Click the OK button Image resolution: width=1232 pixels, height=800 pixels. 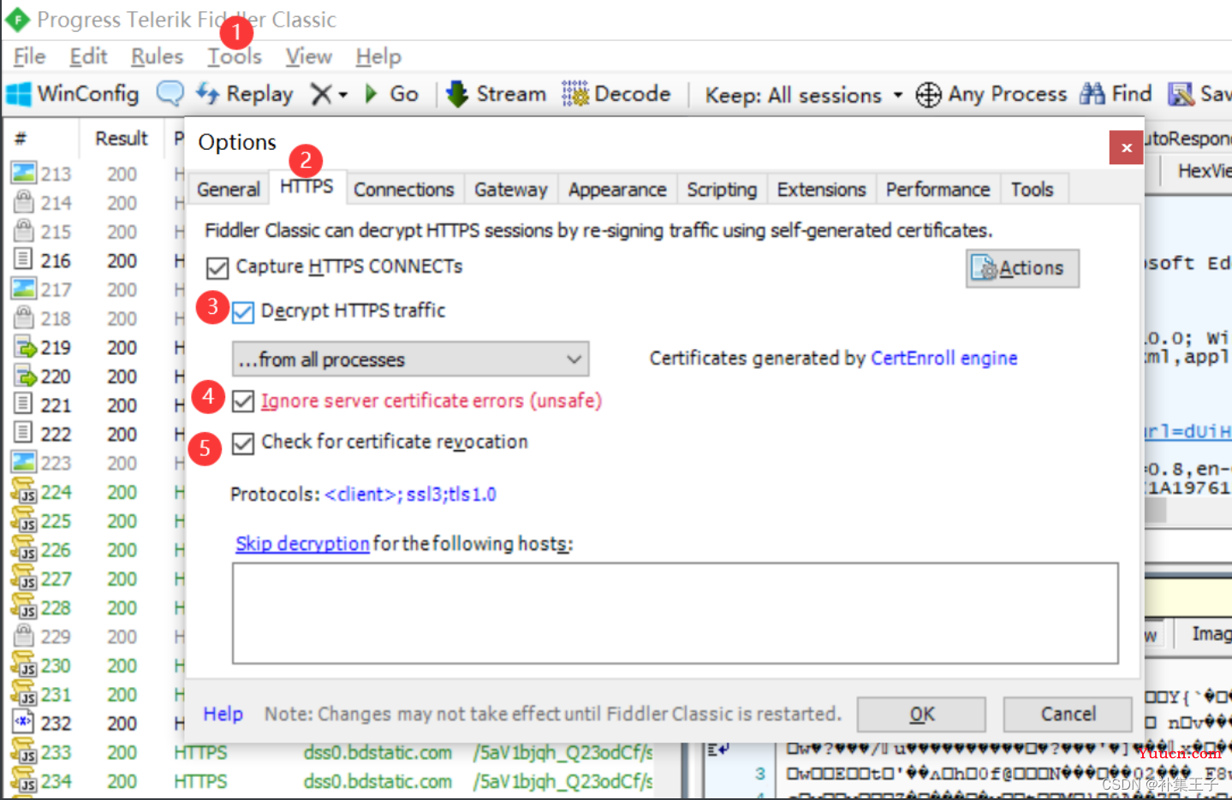[921, 714]
